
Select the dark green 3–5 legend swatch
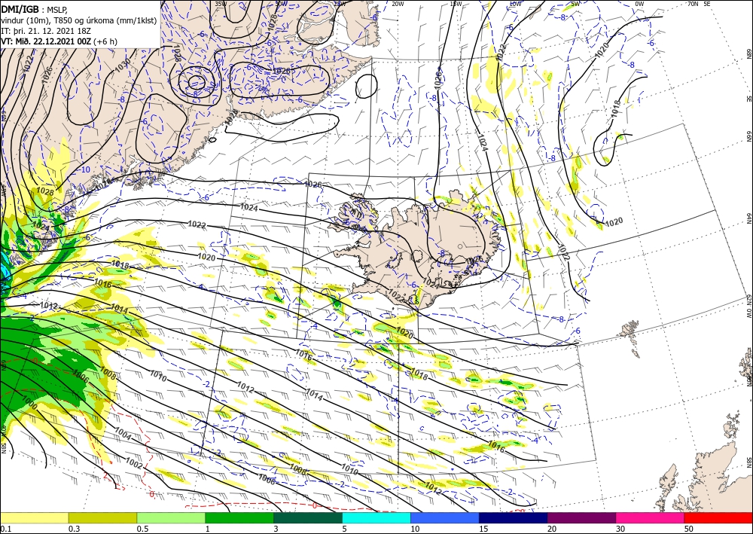point(308,517)
